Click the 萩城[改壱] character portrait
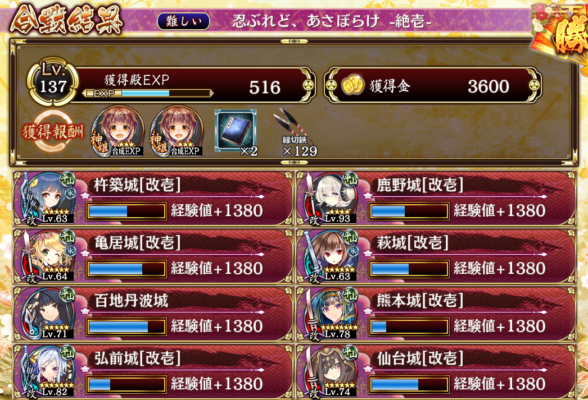 (x=331, y=256)
